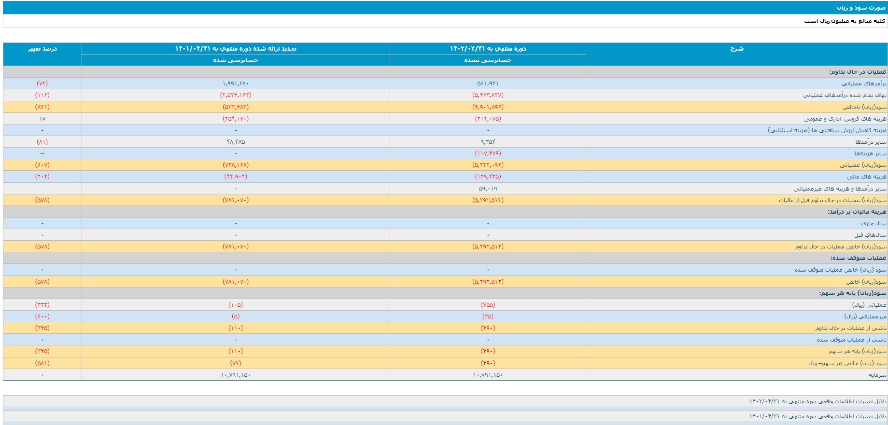Click the 'هزینه مالیات بر درآمد' section heading
Viewport: 888px width, 425px height.
[857, 212]
